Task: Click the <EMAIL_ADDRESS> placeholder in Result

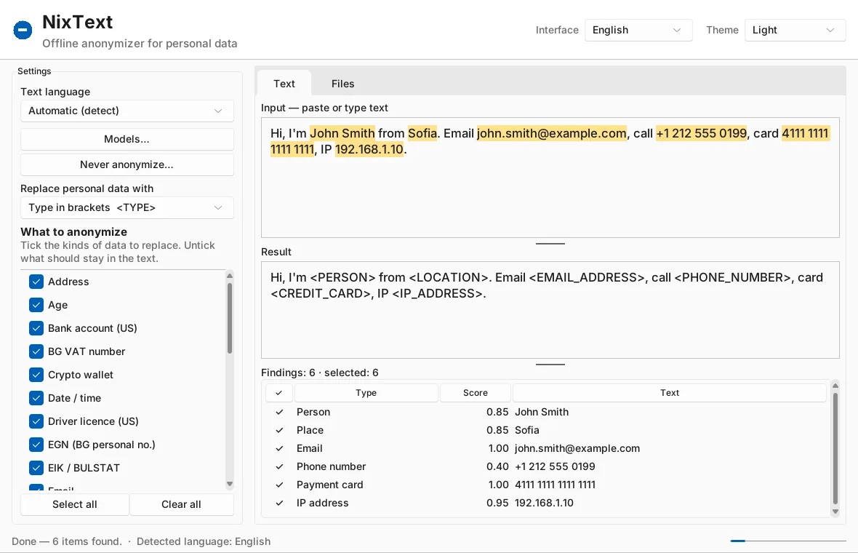Action: click(x=587, y=278)
